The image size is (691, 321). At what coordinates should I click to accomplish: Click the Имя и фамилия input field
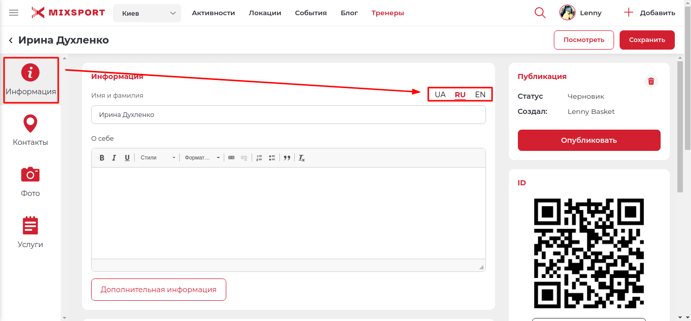pos(288,115)
